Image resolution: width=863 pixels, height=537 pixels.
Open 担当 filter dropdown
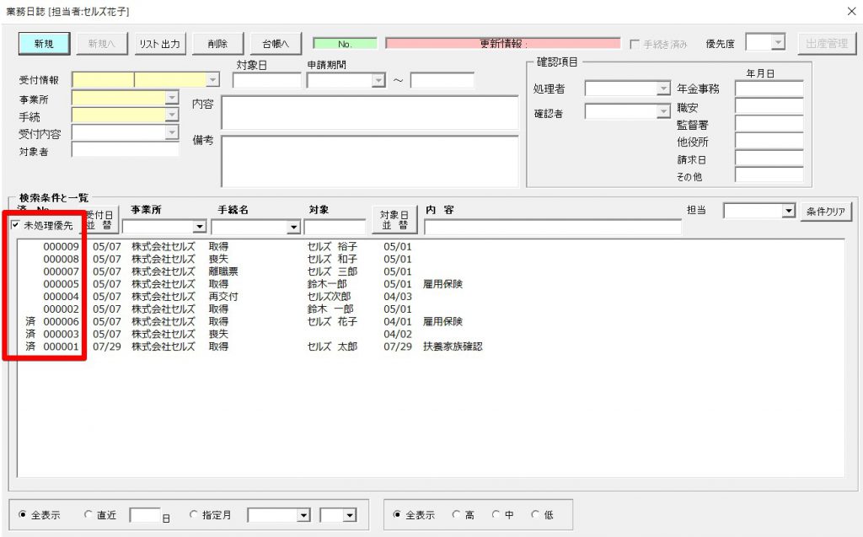(789, 211)
